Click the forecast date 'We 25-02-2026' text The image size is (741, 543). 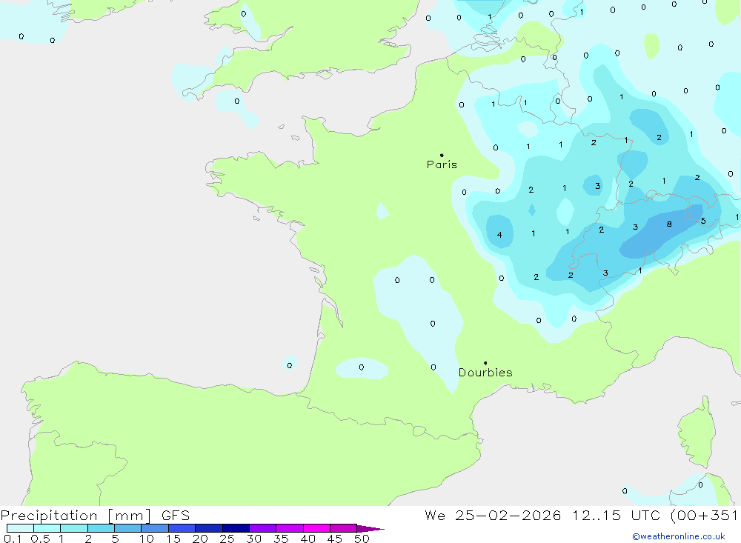pyautogui.click(x=493, y=515)
